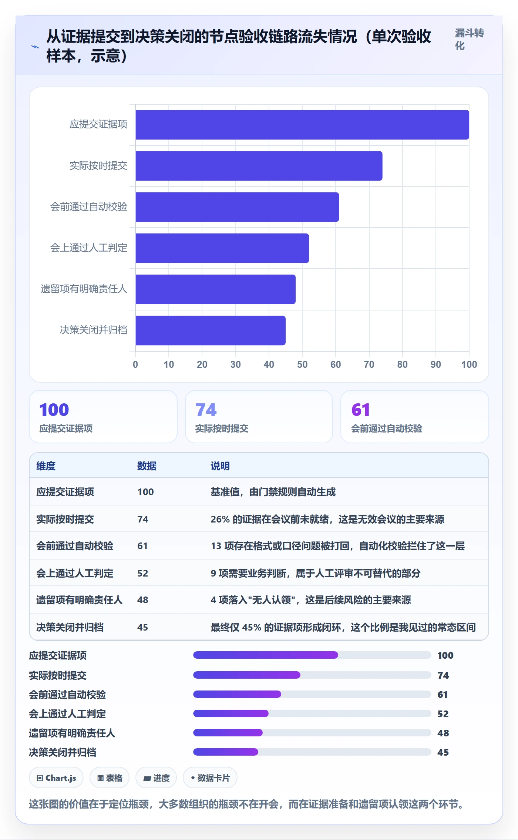The width and height of the screenshot is (518, 840).
Task: Click table value 61 in 数据 column
Action: tap(142, 546)
